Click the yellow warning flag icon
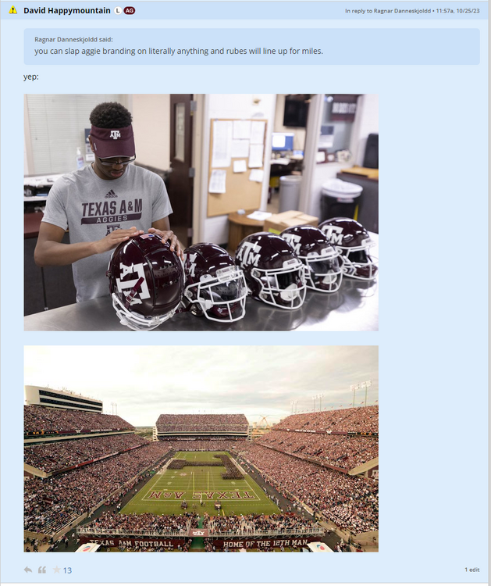491x586 pixels. point(12,10)
